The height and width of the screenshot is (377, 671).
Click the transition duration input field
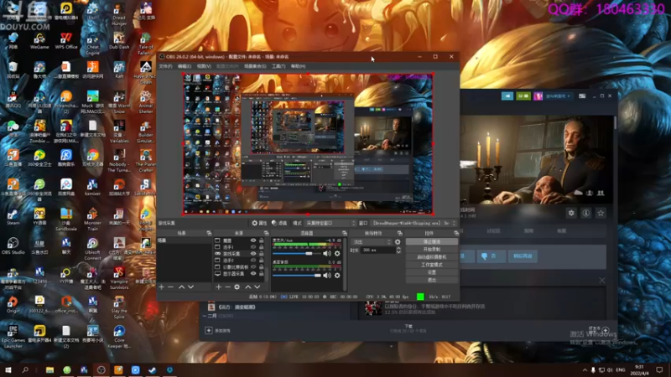pos(378,250)
